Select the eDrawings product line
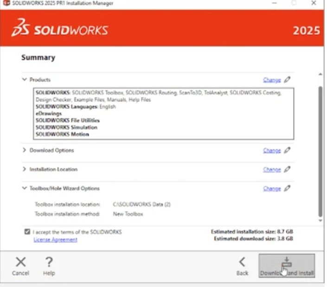327x287 pixels. (x=49, y=114)
